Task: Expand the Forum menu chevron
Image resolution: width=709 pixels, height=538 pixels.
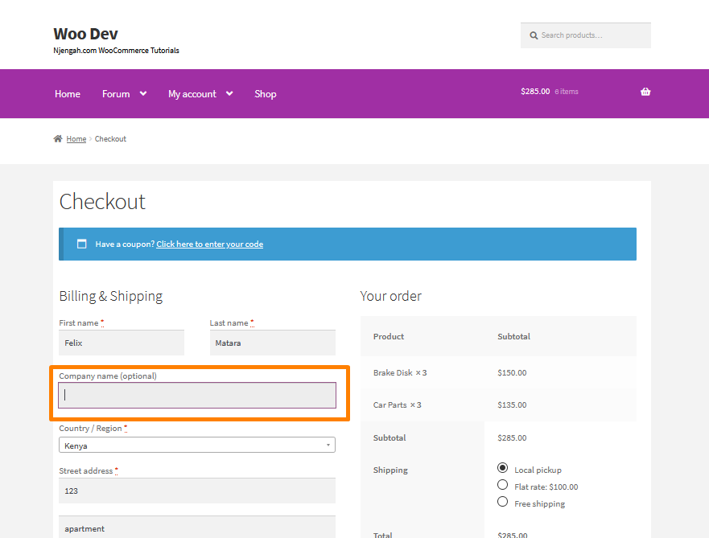Action: click(143, 93)
